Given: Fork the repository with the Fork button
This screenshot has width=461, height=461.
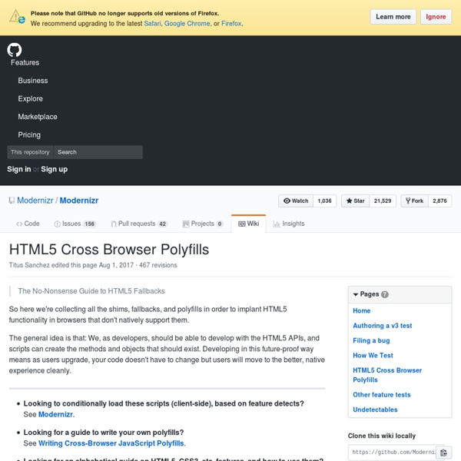Looking at the screenshot, I should pos(415,201).
